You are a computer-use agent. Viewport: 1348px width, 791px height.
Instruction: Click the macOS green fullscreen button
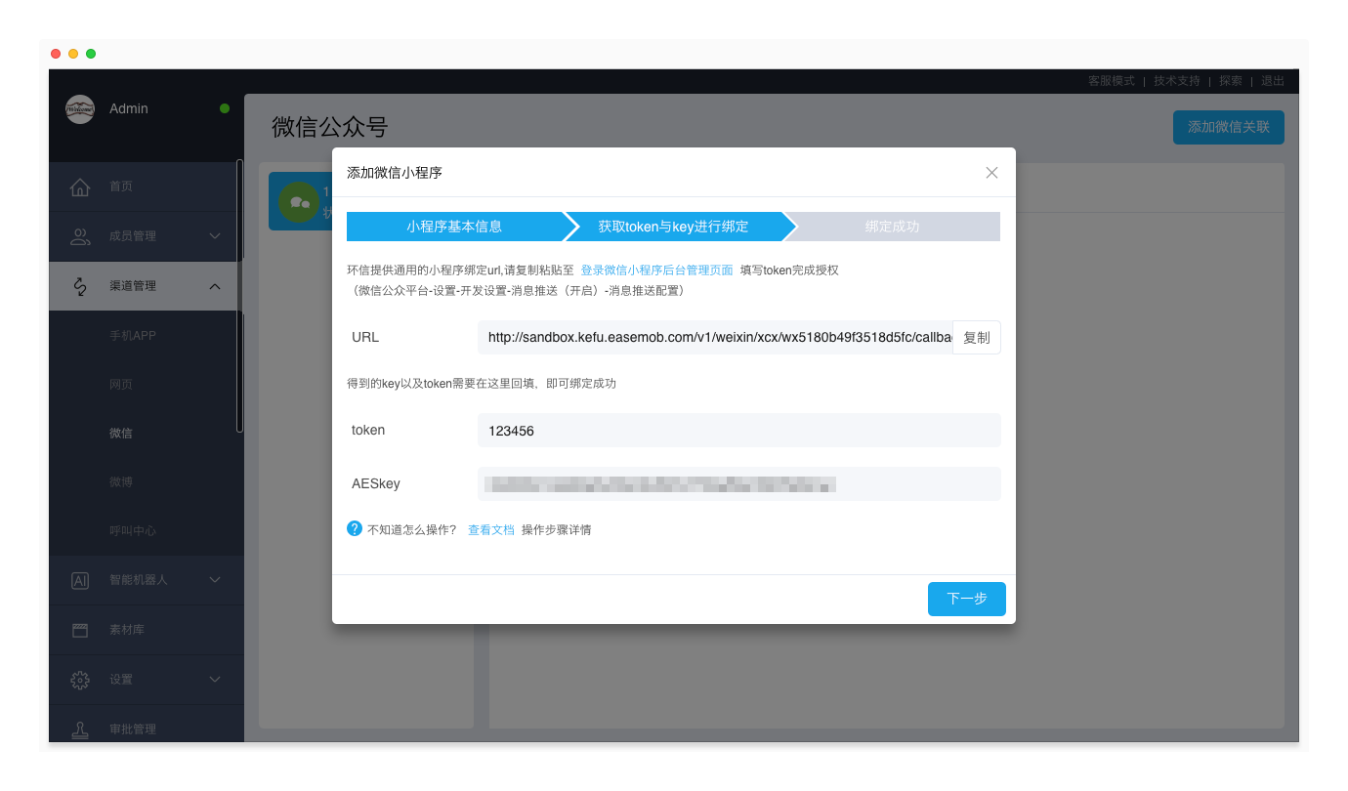91,54
